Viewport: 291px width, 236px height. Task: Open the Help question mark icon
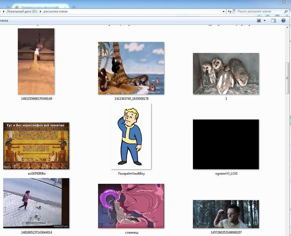[283, 21]
